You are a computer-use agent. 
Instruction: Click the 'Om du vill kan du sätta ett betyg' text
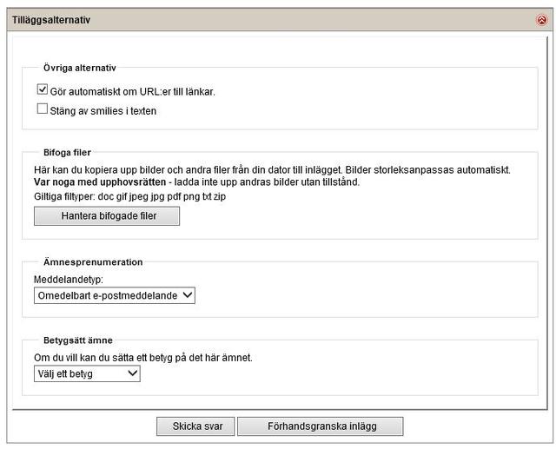tap(143, 358)
